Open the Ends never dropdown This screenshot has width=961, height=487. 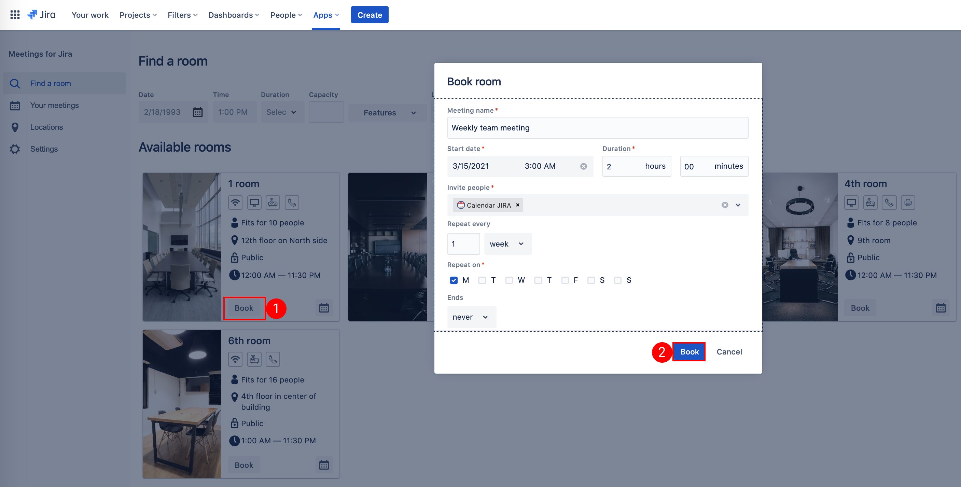click(472, 317)
